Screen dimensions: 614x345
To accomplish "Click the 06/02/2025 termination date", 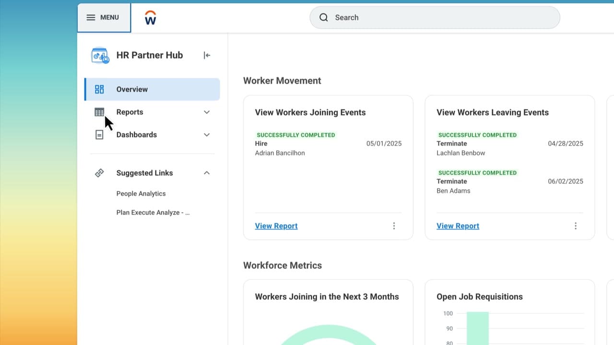I will tap(566, 181).
